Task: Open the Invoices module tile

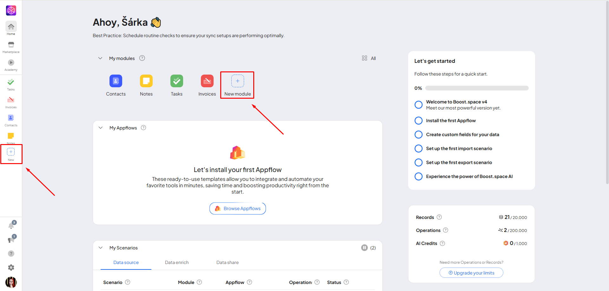Action: pyautogui.click(x=207, y=85)
